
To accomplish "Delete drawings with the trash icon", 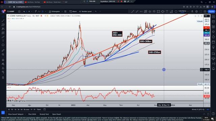I will [x=3, y=78].
